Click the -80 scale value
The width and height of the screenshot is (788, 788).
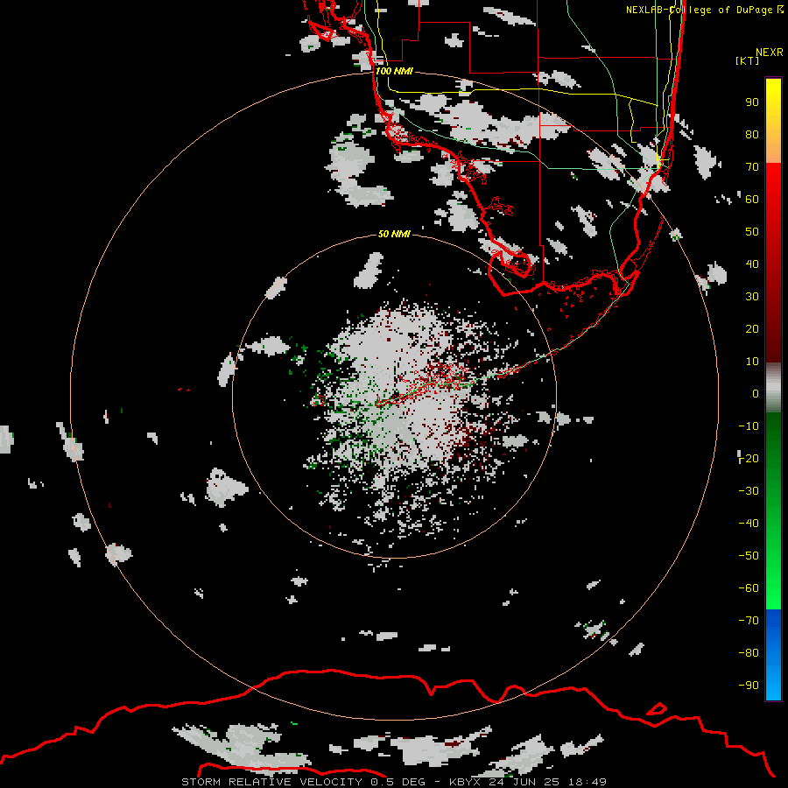[x=749, y=653]
